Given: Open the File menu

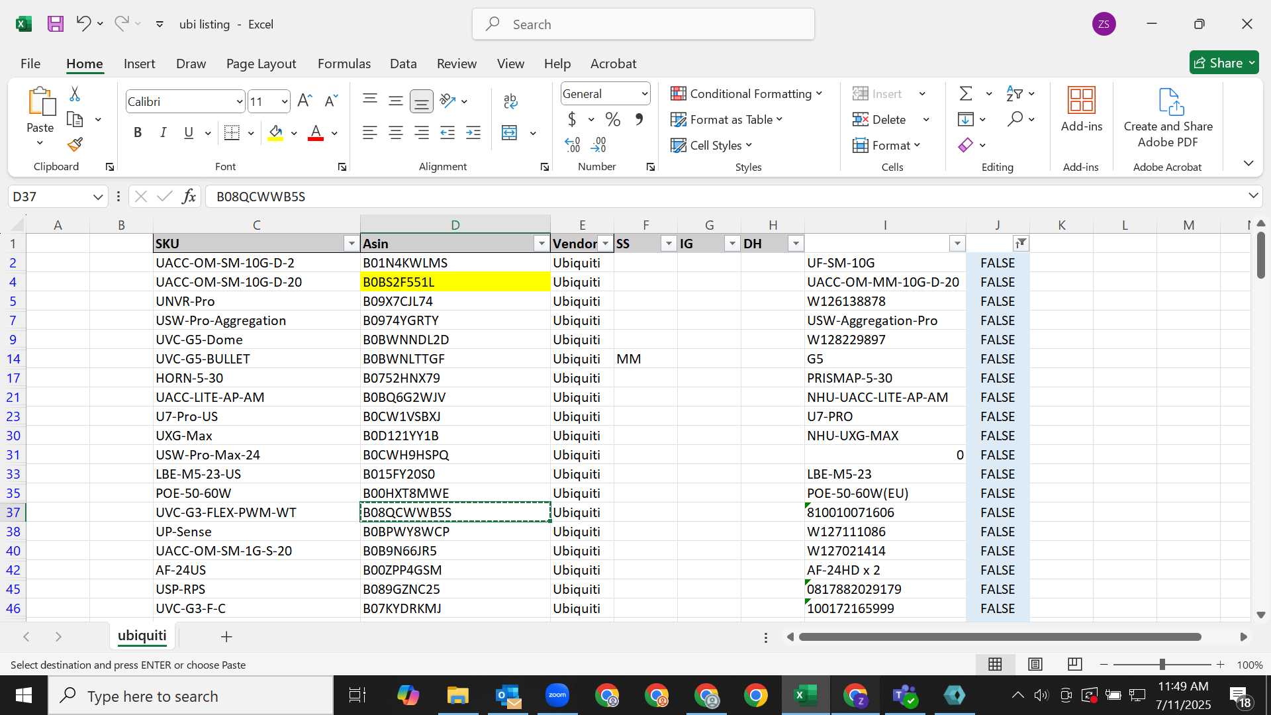Looking at the screenshot, I should [30, 64].
